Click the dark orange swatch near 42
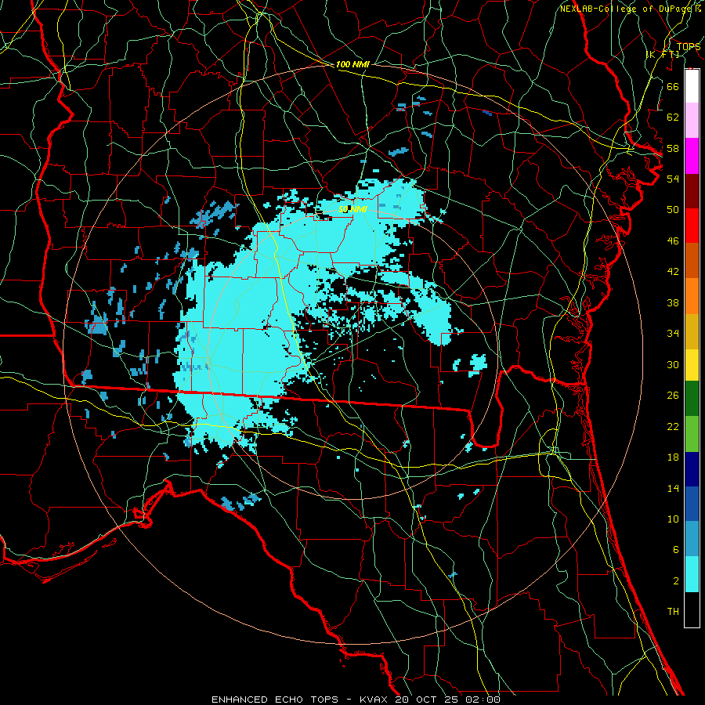Image resolution: width=705 pixels, height=705 pixels. [692, 261]
